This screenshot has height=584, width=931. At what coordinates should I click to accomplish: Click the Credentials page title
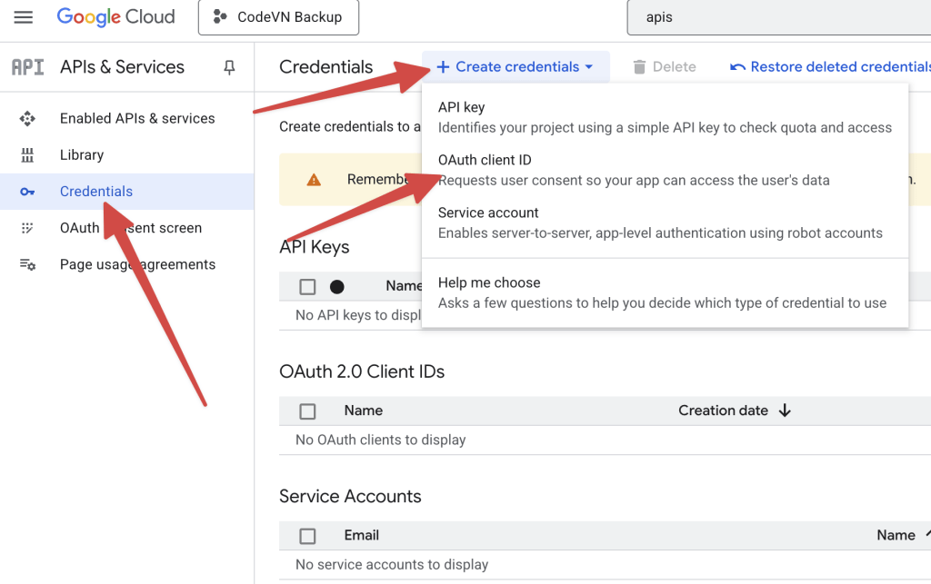point(326,67)
